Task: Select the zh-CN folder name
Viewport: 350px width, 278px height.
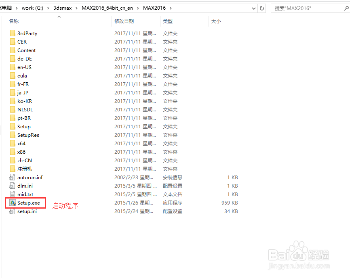Action: pyautogui.click(x=25, y=161)
